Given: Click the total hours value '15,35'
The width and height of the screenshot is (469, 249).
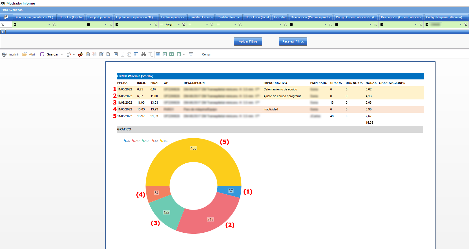Looking at the screenshot, I should coord(369,123).
